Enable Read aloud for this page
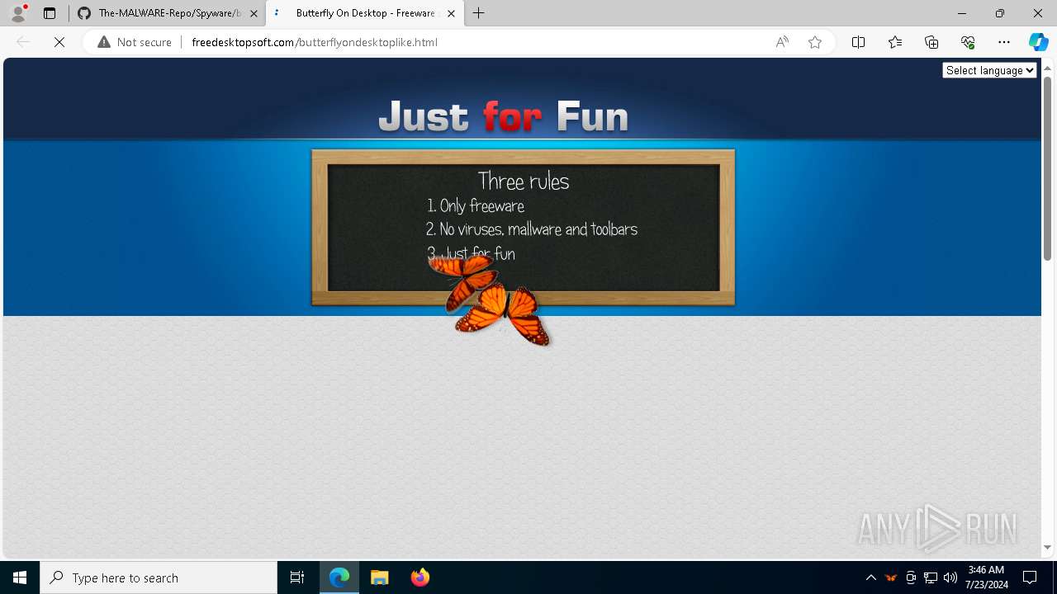The width and height of the screenshot is (1057, 594). (x=782, y=42)
